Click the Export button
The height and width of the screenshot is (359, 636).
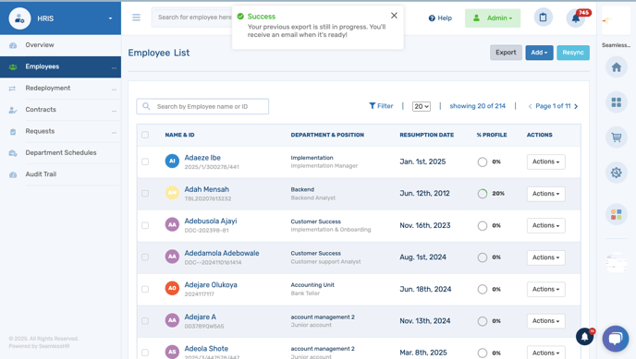(x=506, y=53)
